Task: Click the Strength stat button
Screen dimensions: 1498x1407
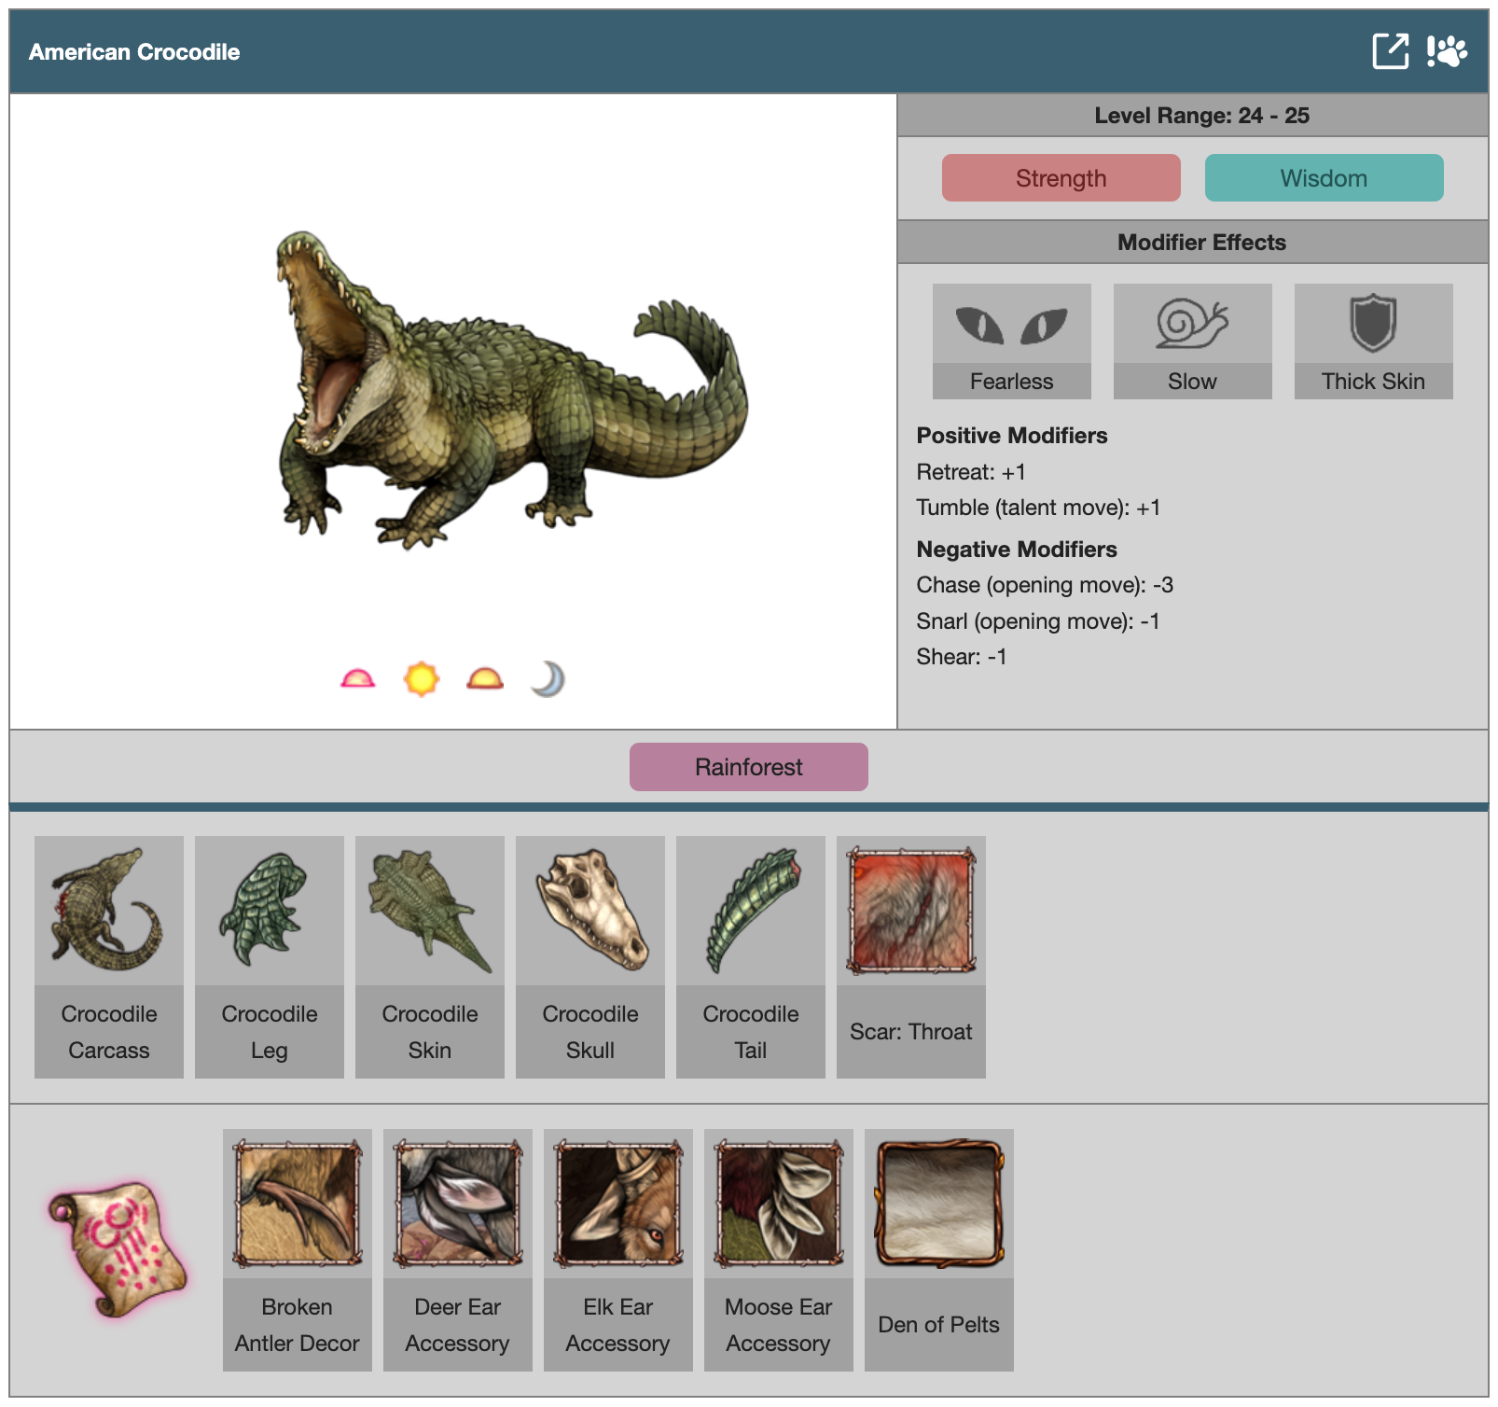Action: 1061,178
